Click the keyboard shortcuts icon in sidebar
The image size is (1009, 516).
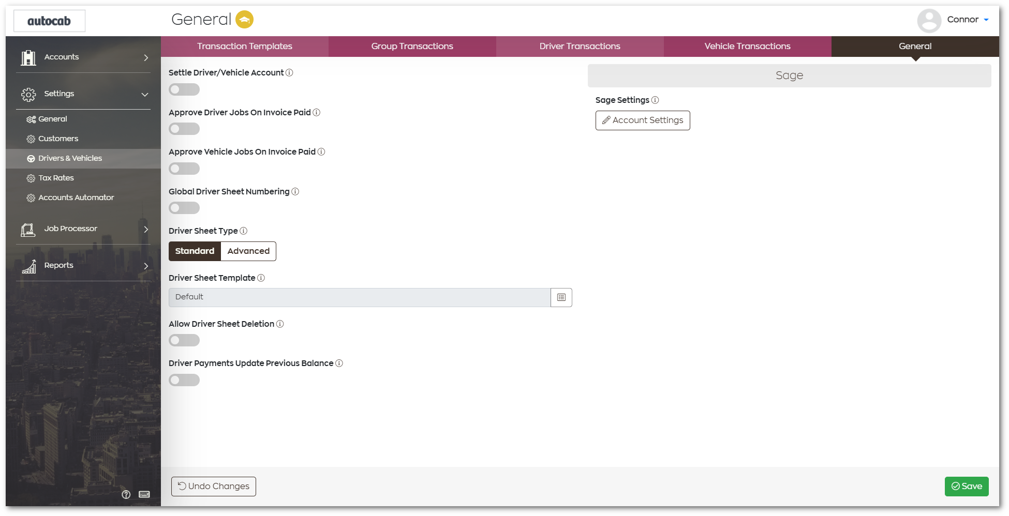tap(144, 494)
